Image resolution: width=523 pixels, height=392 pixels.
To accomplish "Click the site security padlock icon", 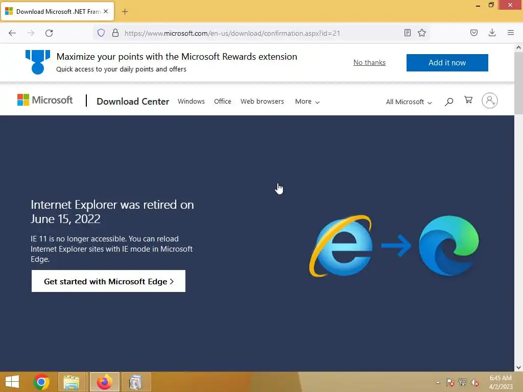I will tap(115, 33).
